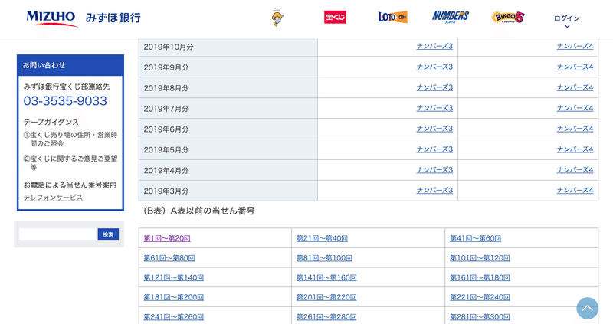Open the 第81回〜第100回 link
613x324 pixels.
pyautogui.click(x=324, y=258)
